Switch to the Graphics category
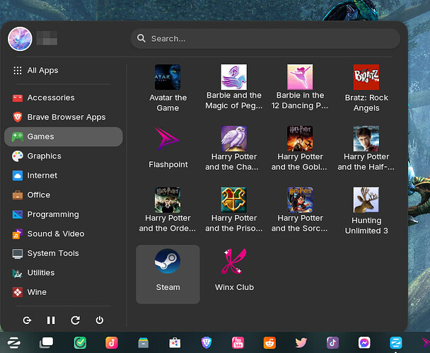Screen dimensions: 430x353 (64, 156)
